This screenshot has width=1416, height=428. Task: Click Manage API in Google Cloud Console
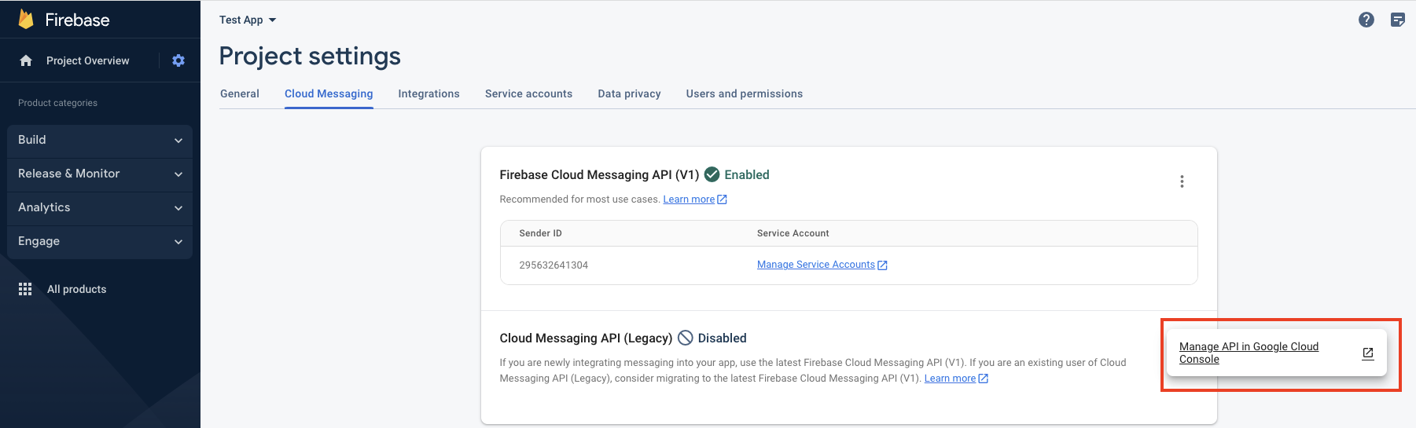[1249, 353]
